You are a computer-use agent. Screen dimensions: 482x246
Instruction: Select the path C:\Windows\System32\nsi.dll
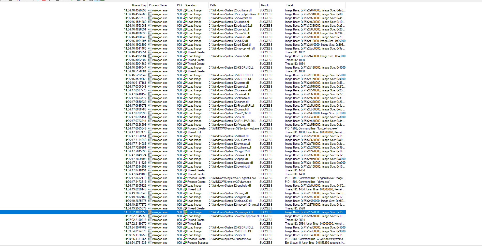coord(227,117)
